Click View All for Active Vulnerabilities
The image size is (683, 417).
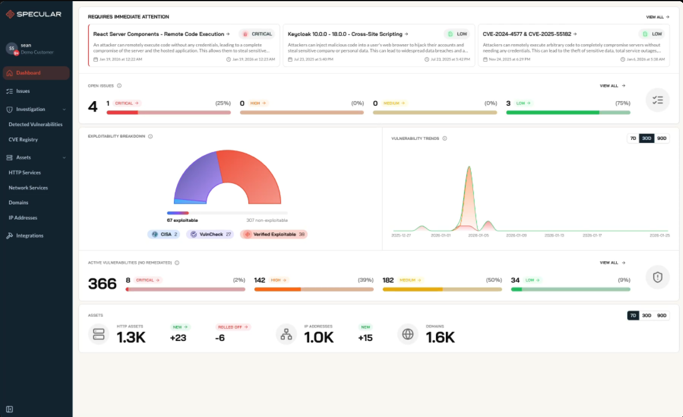pos(613,263)
